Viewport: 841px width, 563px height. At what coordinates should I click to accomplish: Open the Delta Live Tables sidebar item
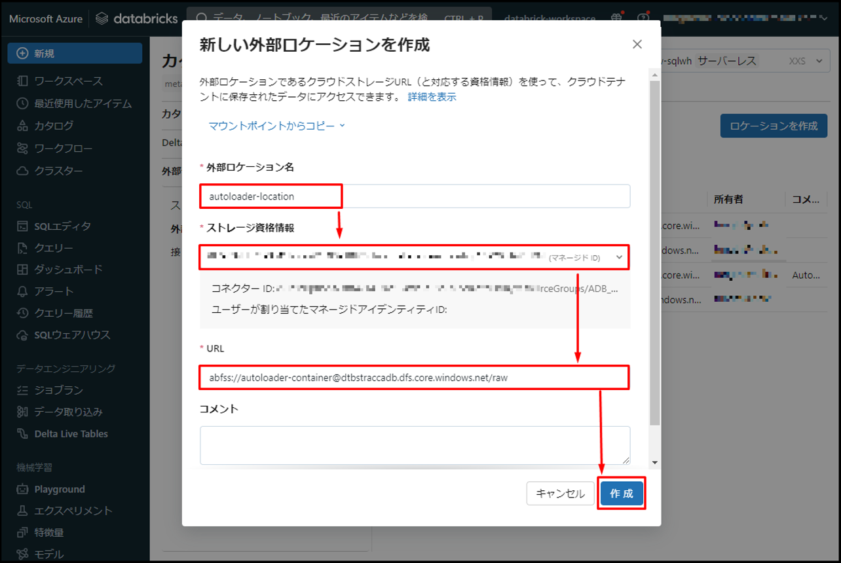(x=71, y=434)
